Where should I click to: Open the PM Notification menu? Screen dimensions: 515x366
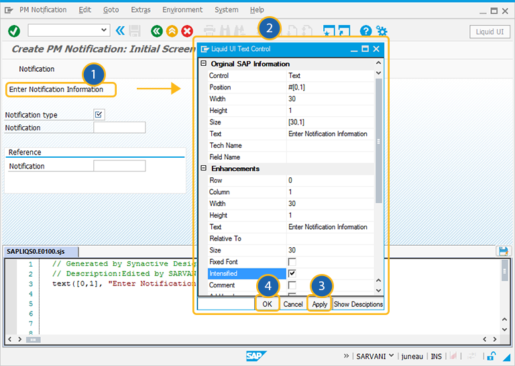pos(43,10)
